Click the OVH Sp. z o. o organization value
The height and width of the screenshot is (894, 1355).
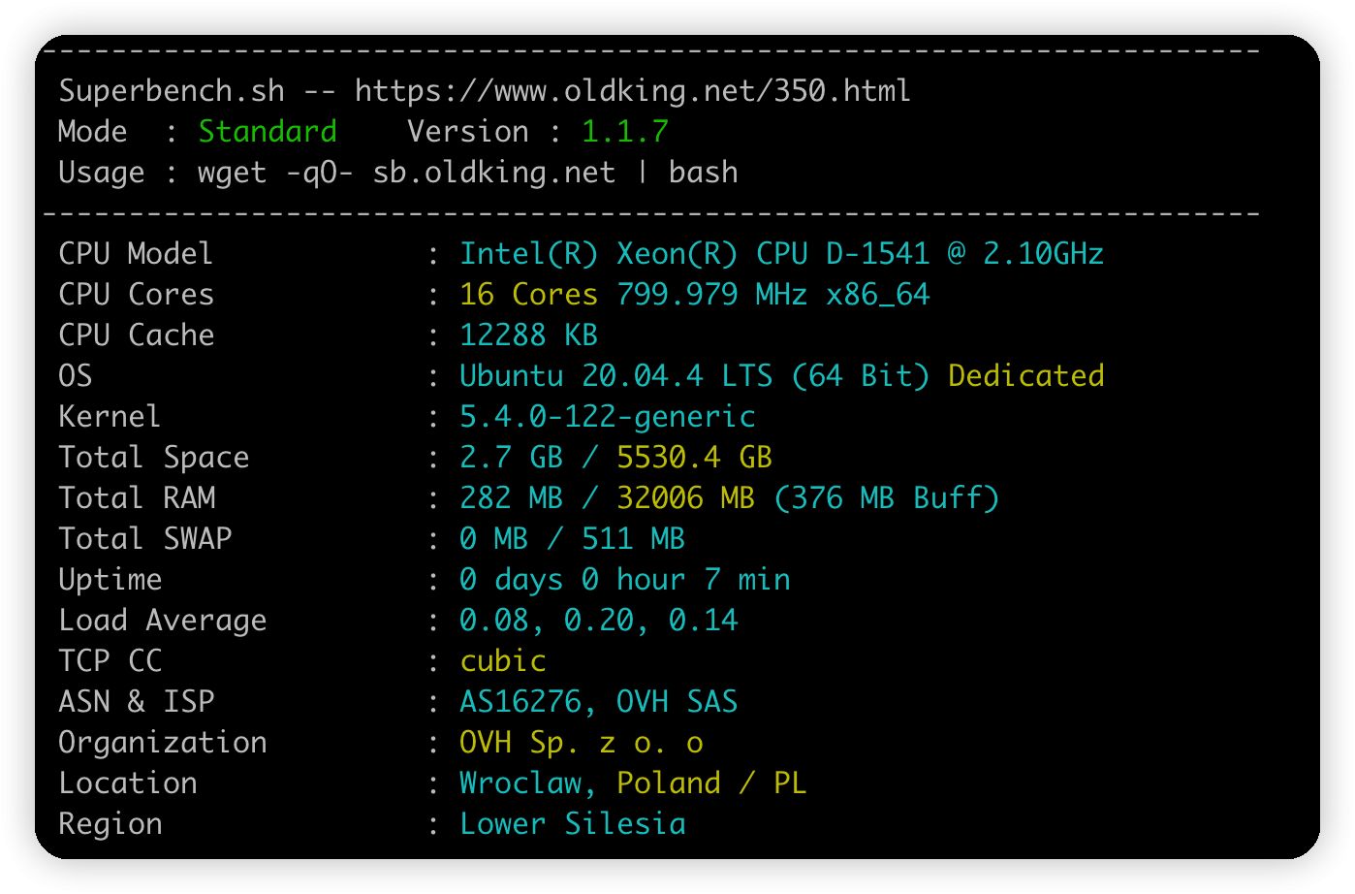pos(581,743)
